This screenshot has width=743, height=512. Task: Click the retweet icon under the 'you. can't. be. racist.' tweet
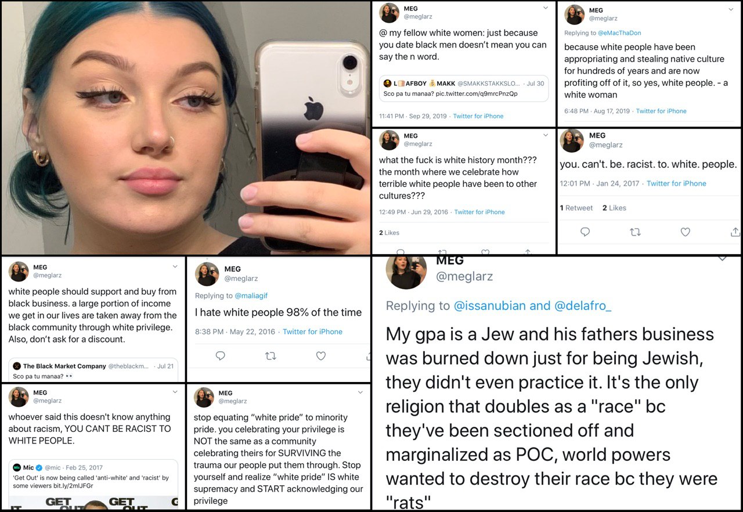pos(635,232)
